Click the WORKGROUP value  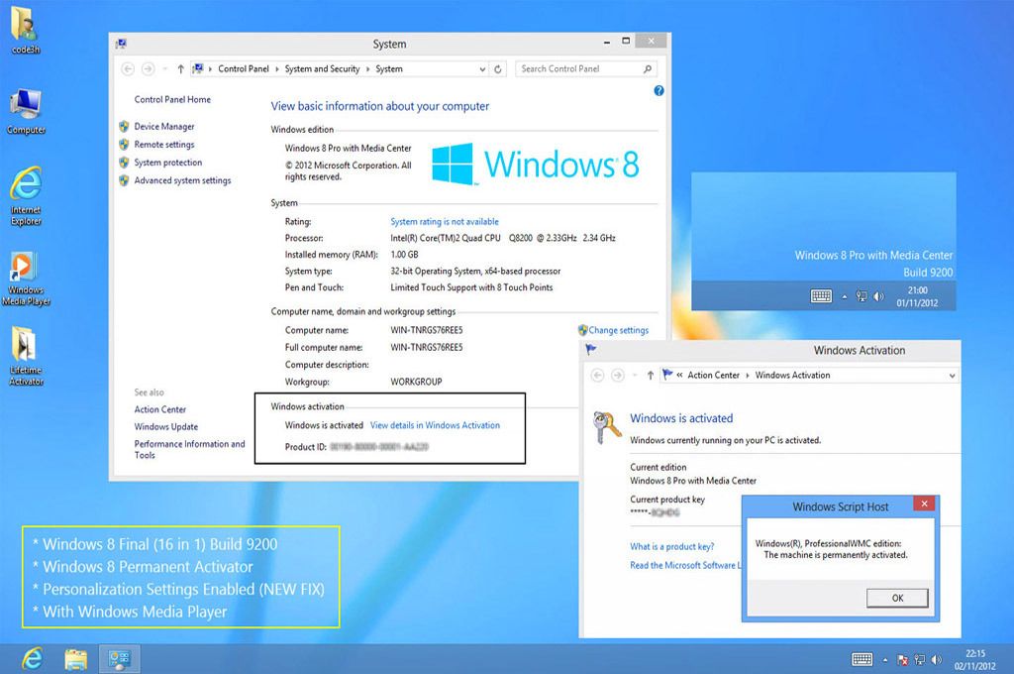click(x=416, y=382)
